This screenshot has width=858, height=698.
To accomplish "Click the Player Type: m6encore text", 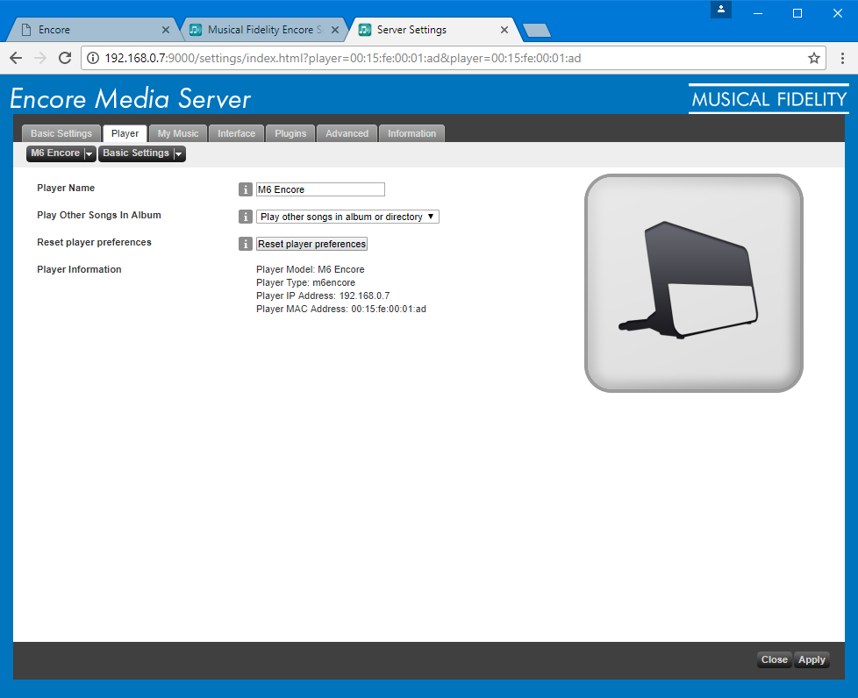I will [305, 283].
